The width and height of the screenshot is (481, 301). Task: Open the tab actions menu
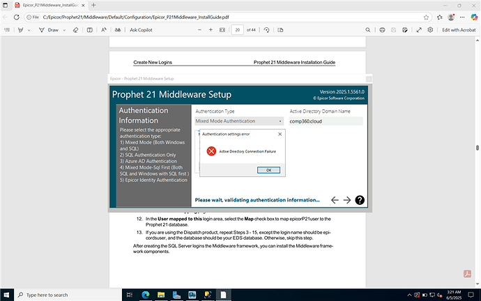pyautogui.click(x=5, y=5)
